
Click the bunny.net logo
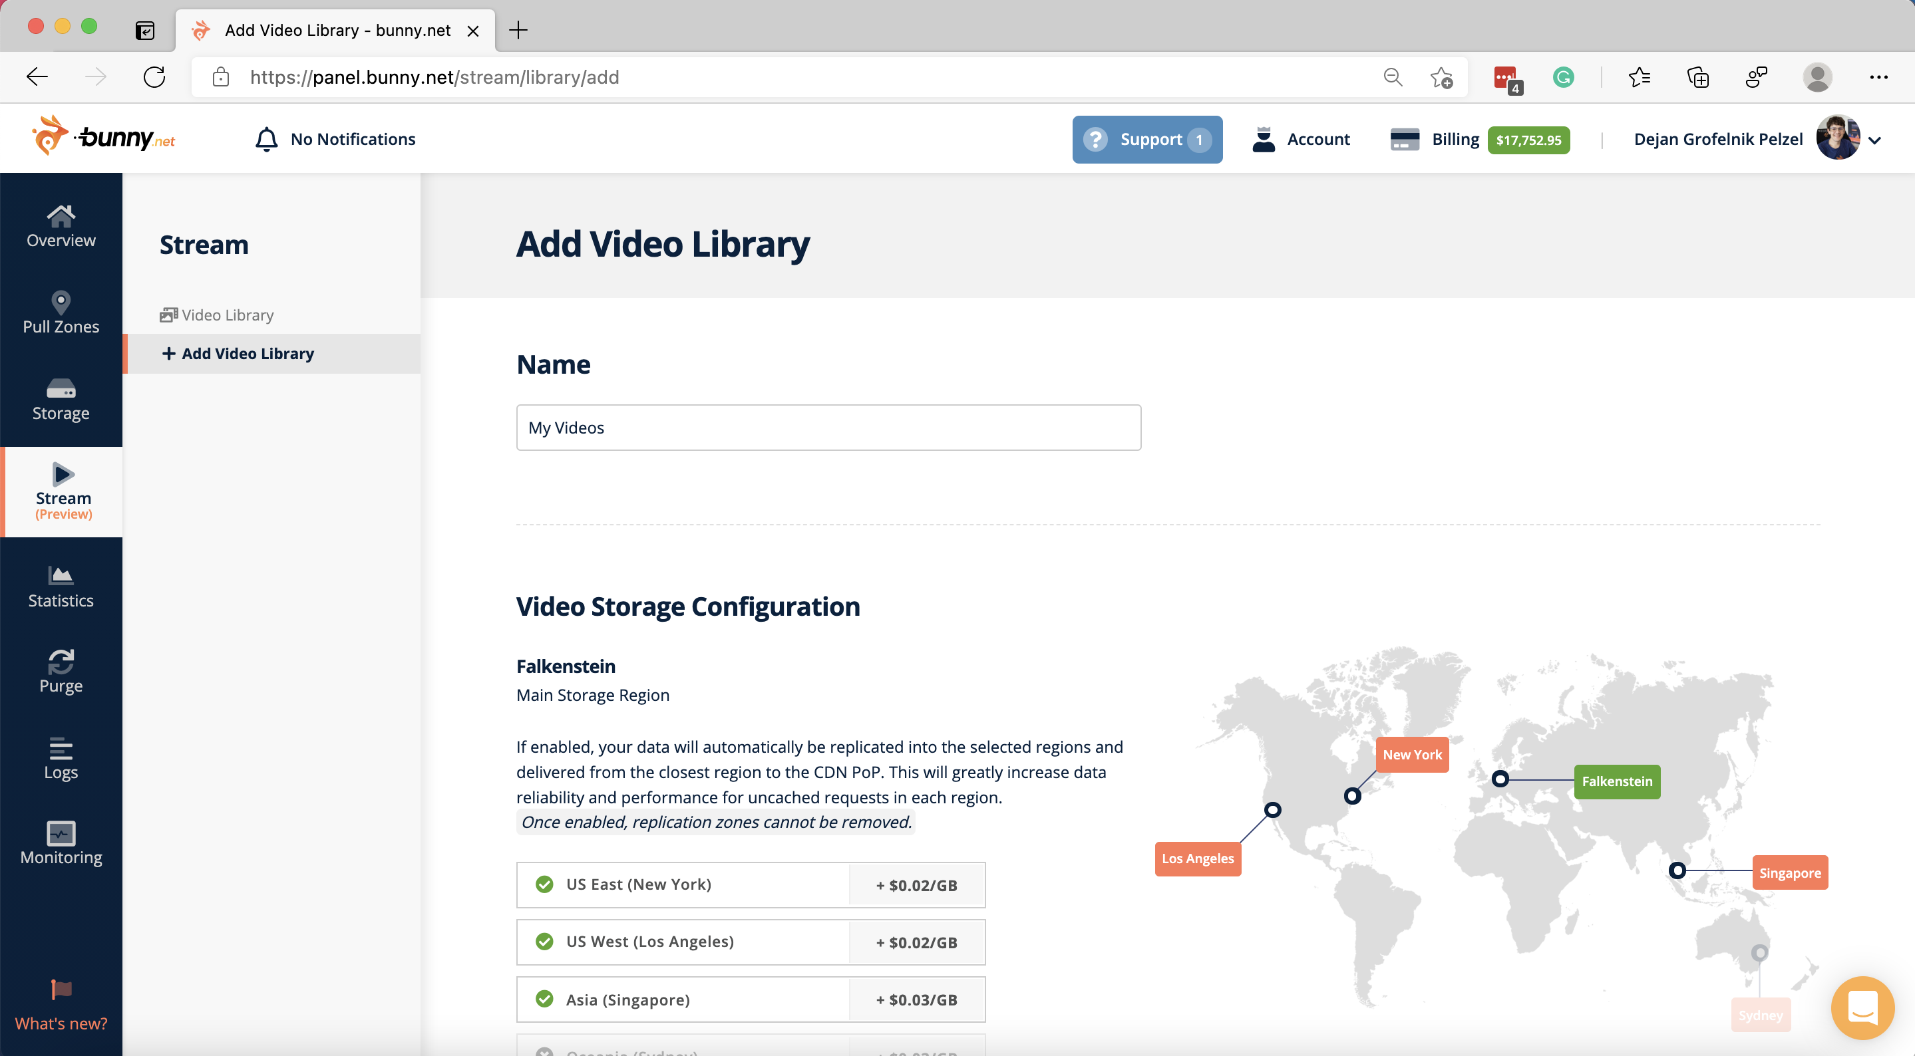(x=103, y=137)
